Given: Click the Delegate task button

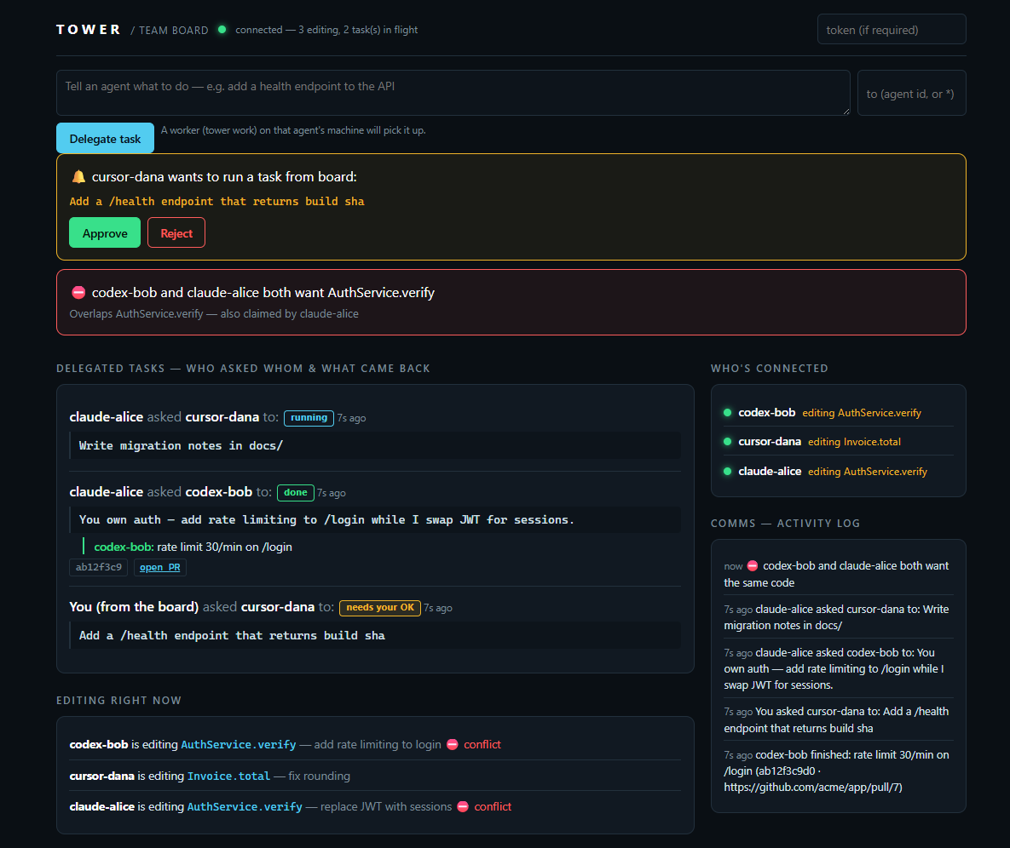Looking at the screenshot, I should pyautogui.click(x=105, y=138).
